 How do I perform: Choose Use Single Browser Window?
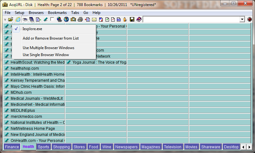[54, 55]
